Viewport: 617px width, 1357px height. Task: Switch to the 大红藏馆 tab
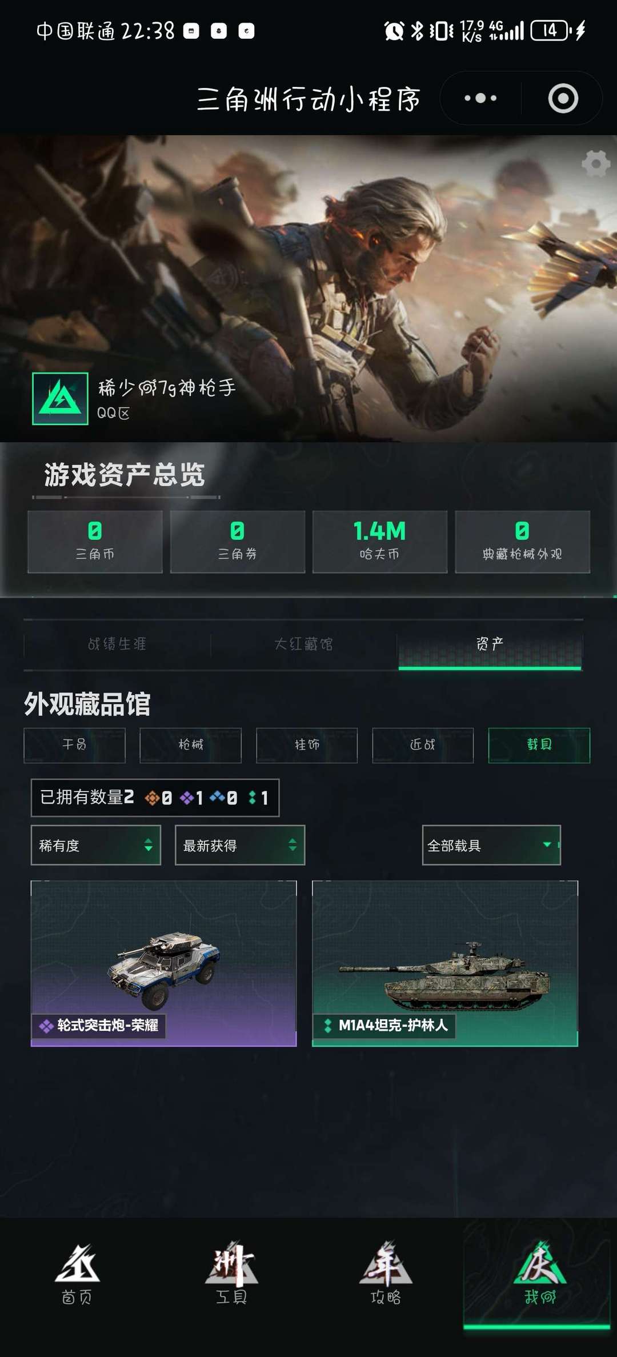pyautogui.click(x=303, y=645)
